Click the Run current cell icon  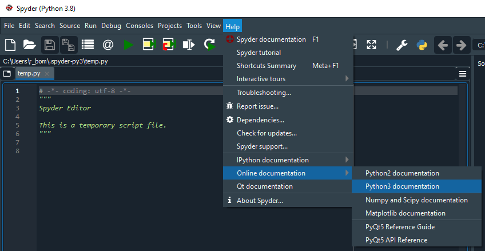coord(149,45)
